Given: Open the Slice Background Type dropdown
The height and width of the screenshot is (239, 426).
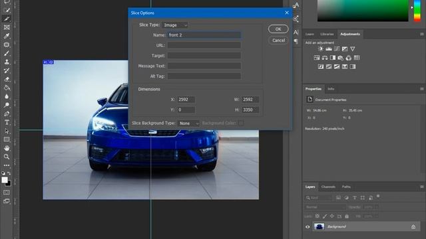Looking at the screenshot, I should click(x=188, y=123).
